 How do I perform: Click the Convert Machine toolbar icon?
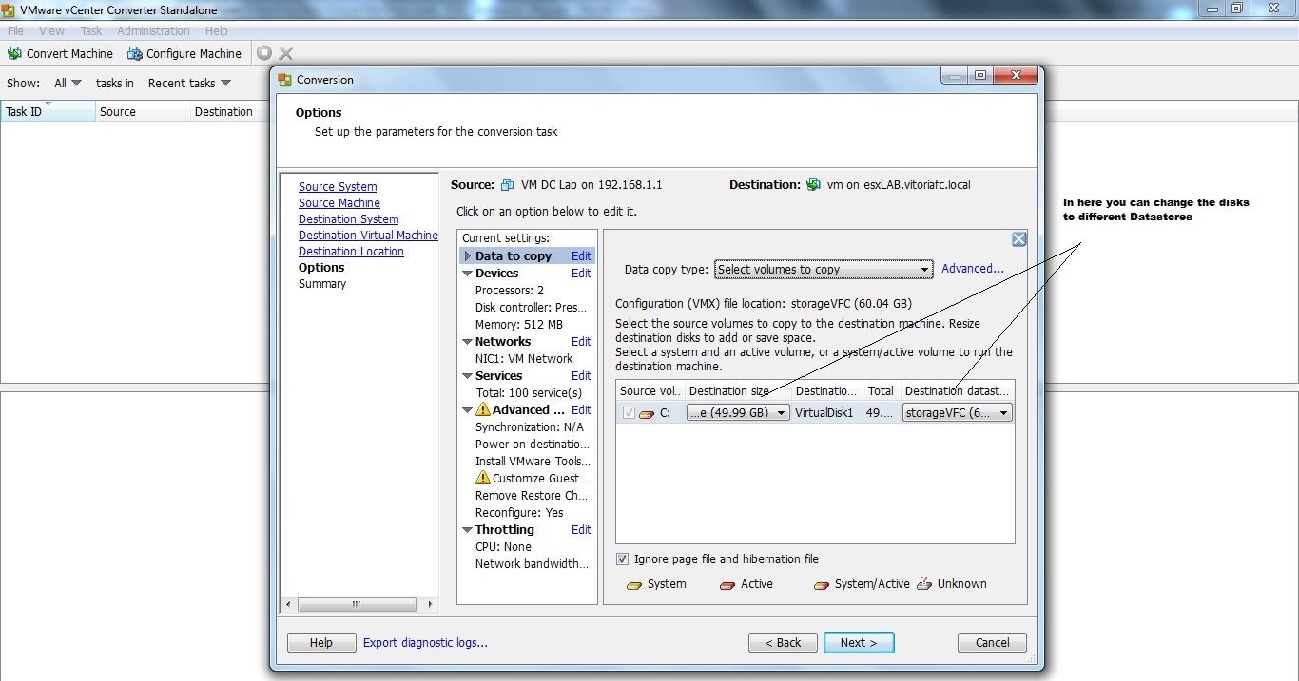(x=14, y=53)
